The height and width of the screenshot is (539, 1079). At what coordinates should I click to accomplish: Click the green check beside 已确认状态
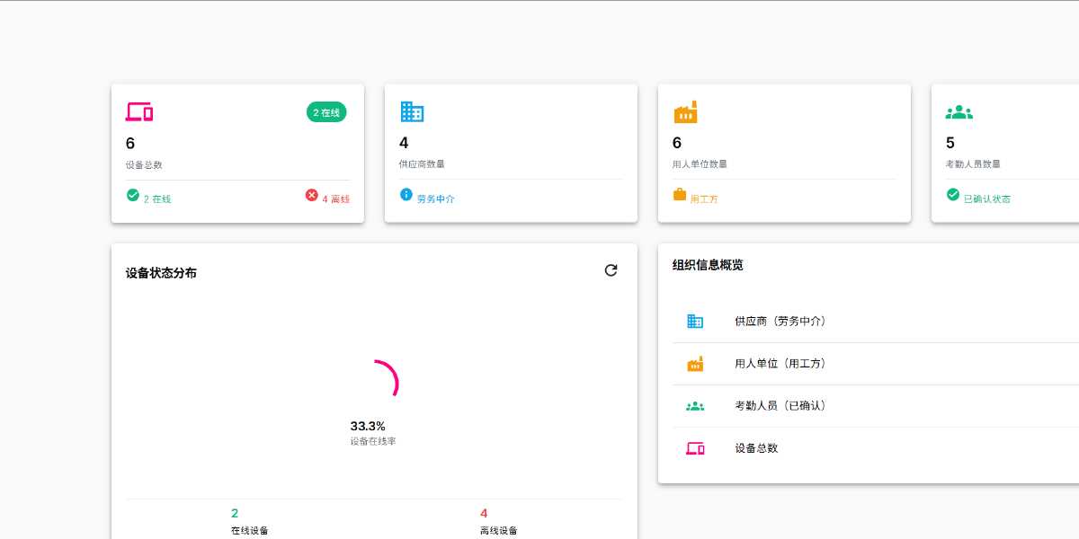pos(951,194)
